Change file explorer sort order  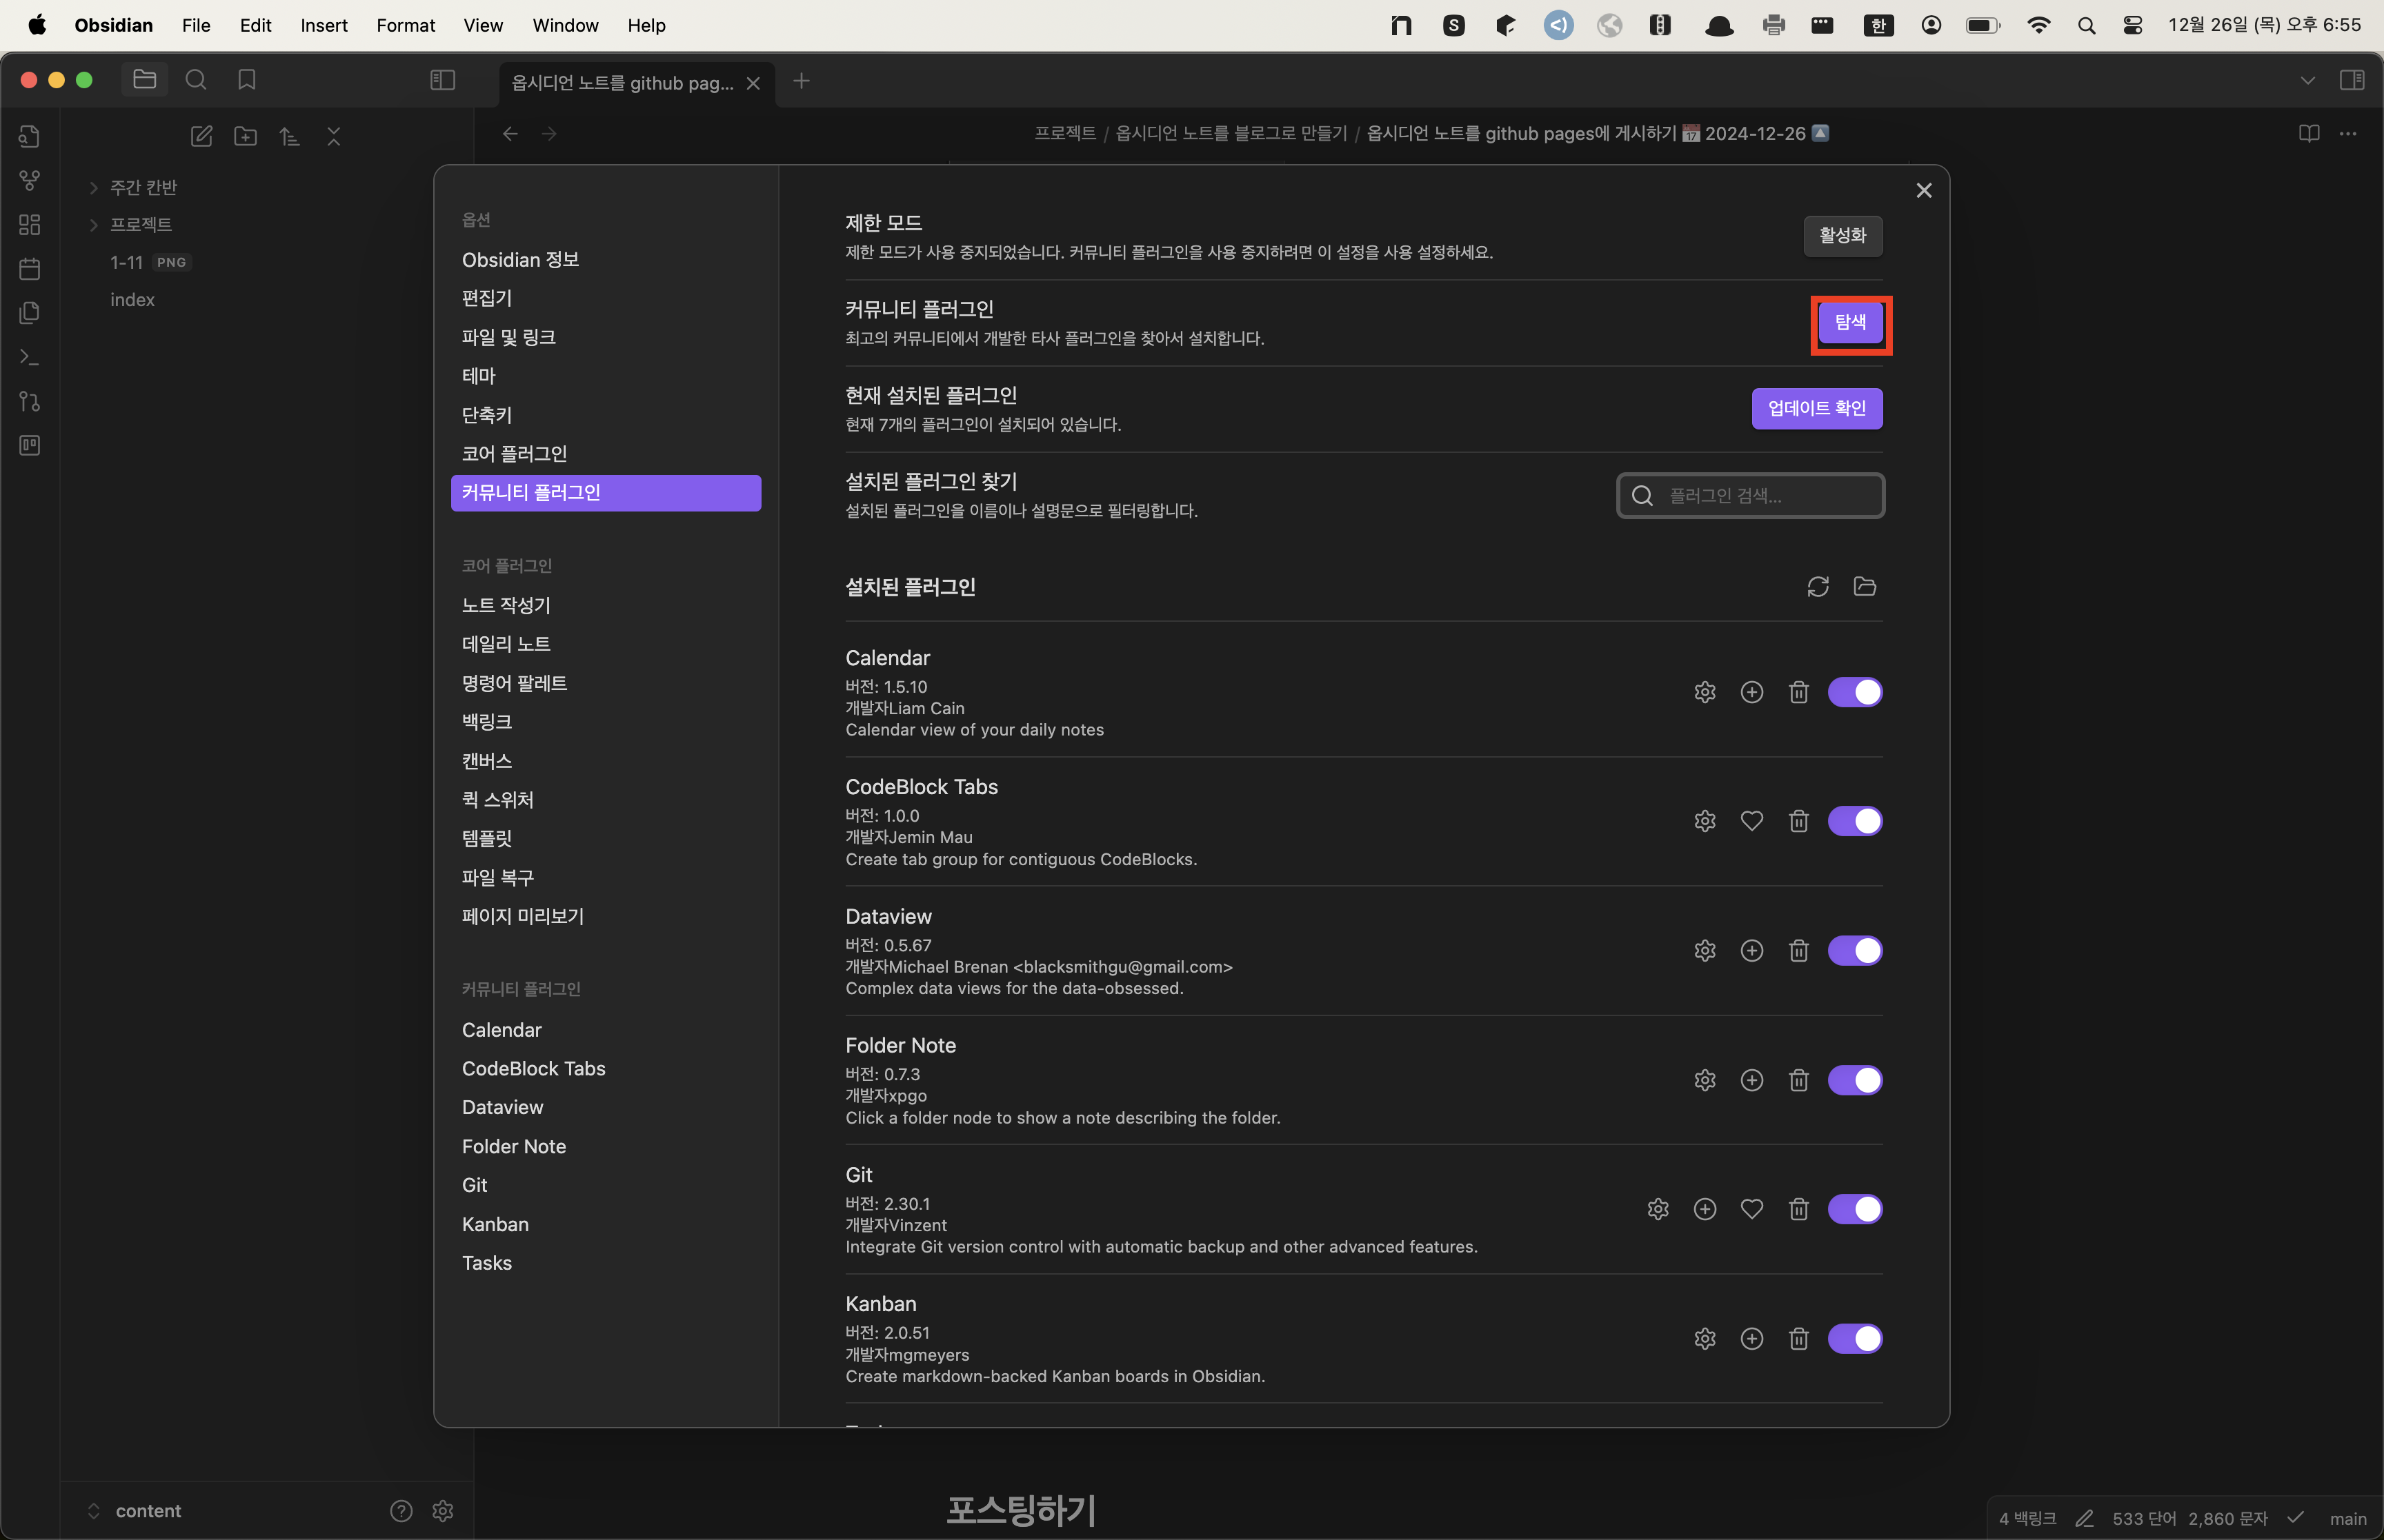[x=289, y=137]
